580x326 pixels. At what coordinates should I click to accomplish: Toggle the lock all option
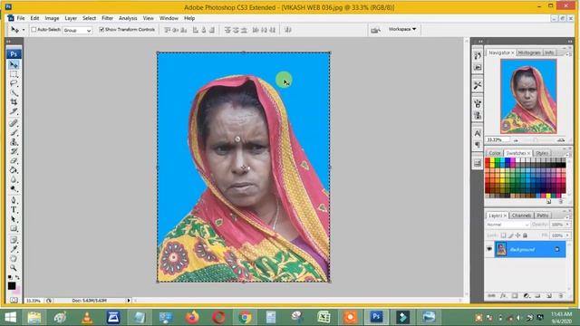tap(525, 235)
